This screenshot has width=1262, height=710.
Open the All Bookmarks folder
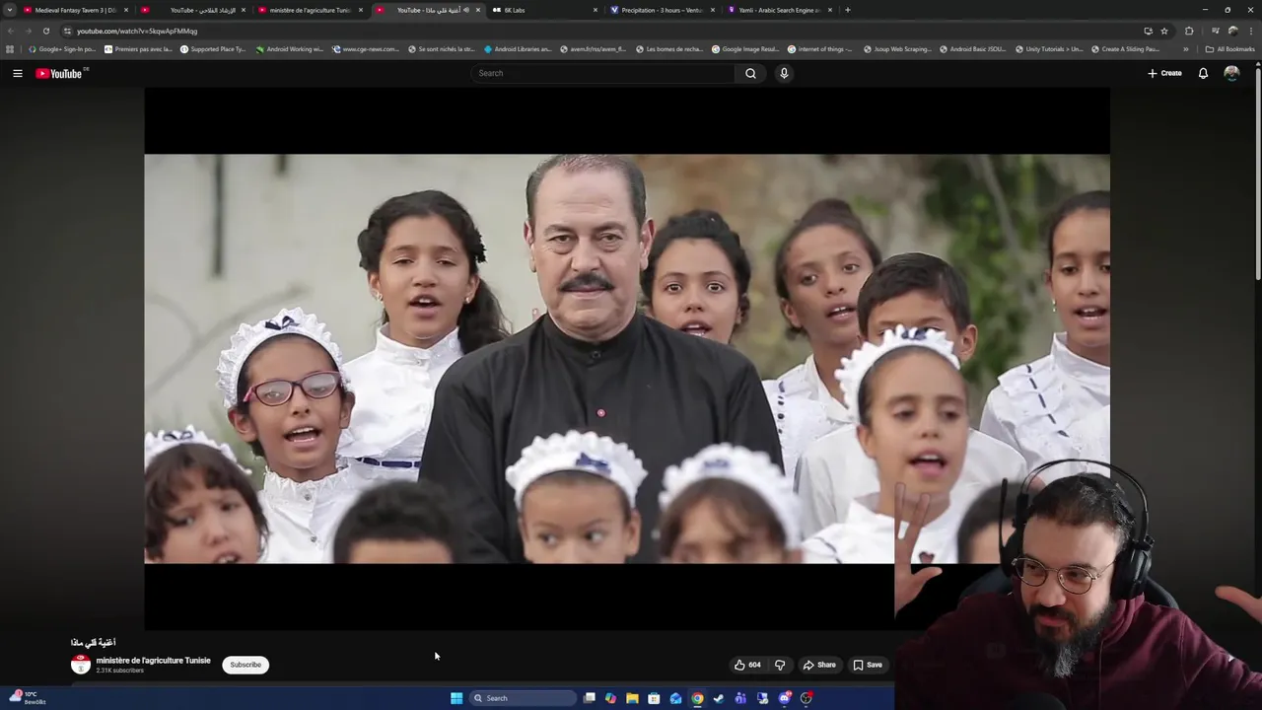(1229, 48)
